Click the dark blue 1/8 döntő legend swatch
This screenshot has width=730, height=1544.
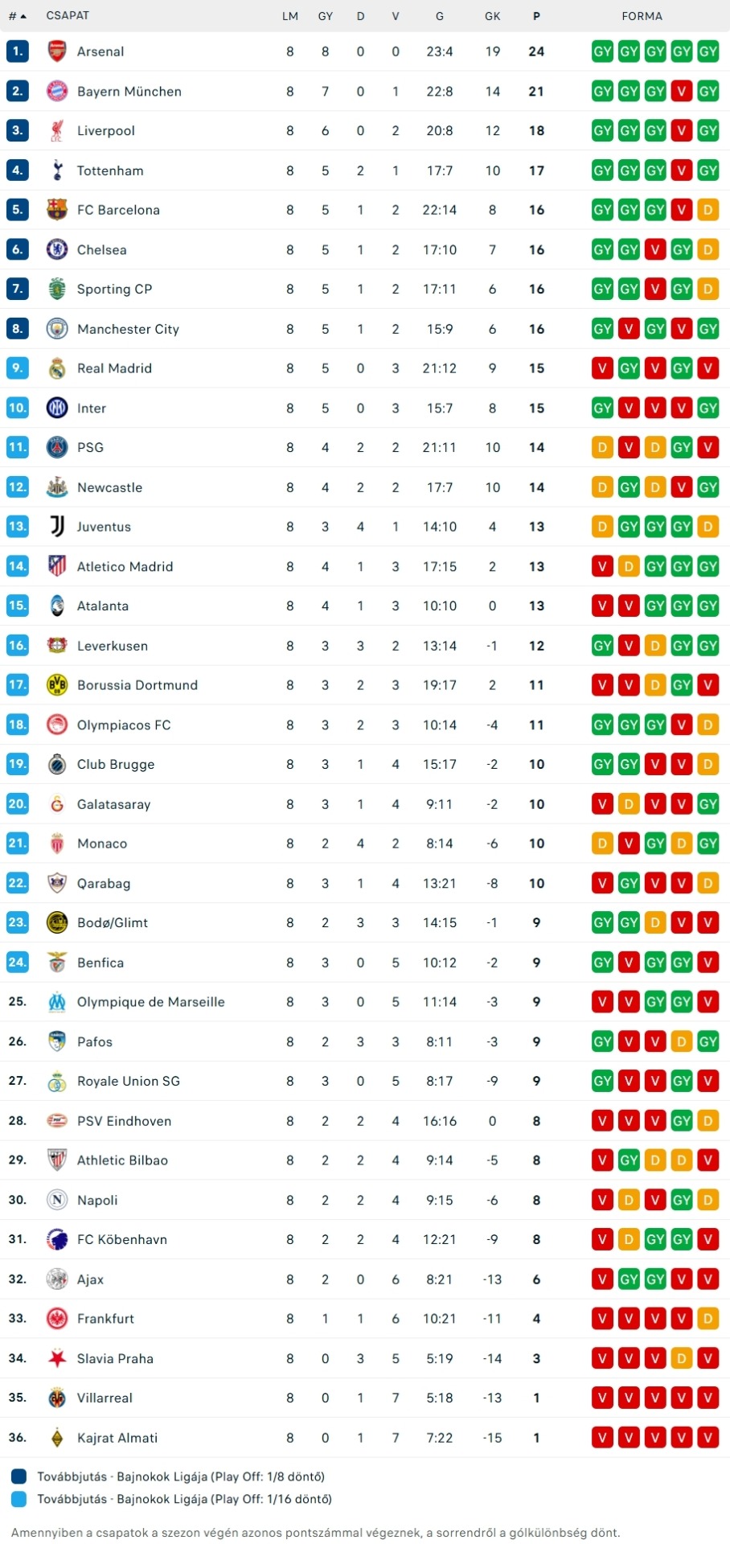(x=18, y=1476)
